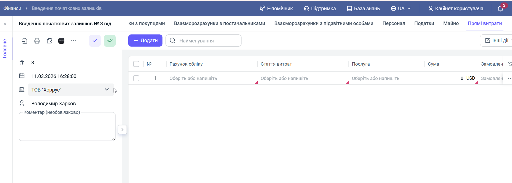The width and height of the screenshot is (512, 183).
Task: Open Кабінет користувача link
Action: point(456,9)
